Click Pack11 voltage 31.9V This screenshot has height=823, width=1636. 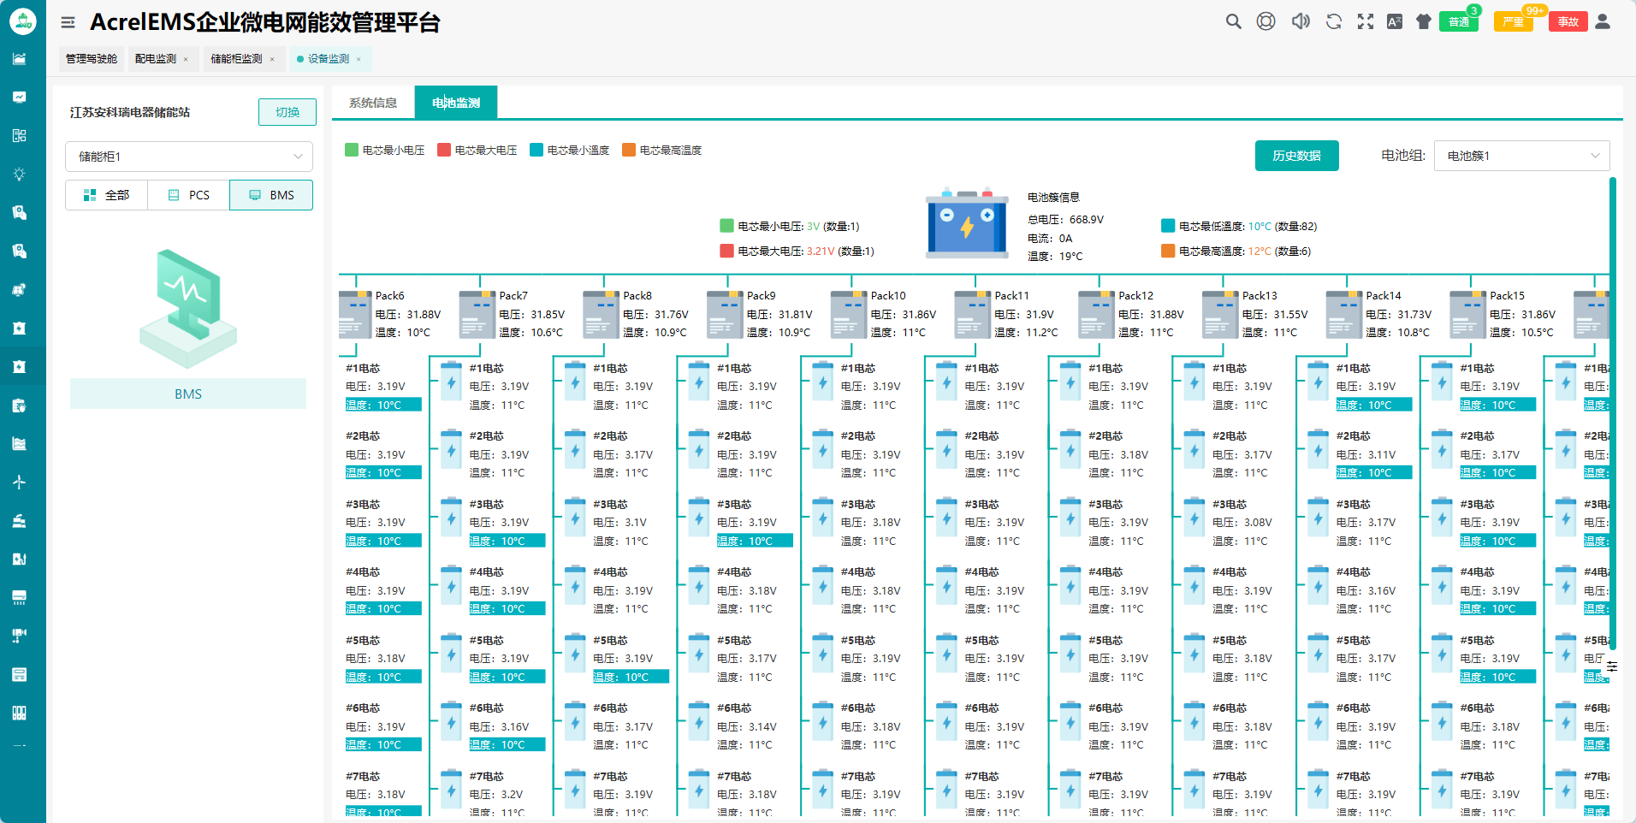1024,314
